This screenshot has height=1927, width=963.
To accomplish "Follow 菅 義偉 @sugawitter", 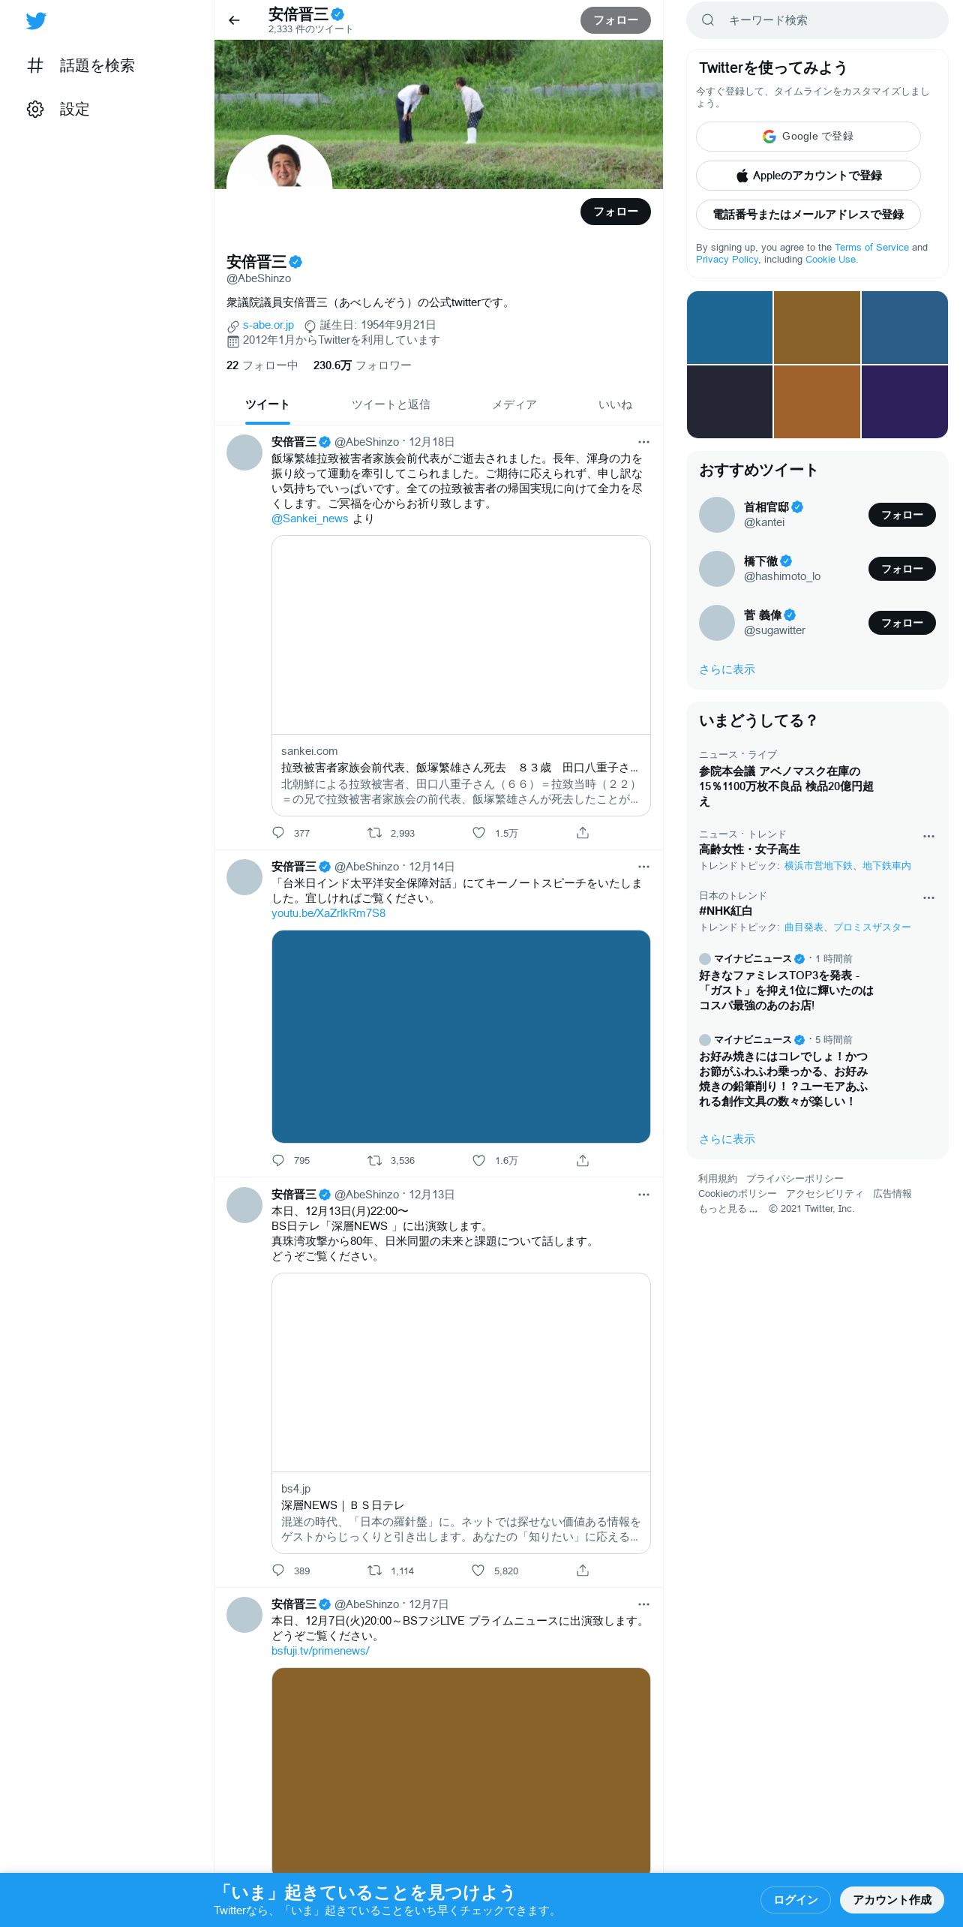I will (x=901, y=623).
